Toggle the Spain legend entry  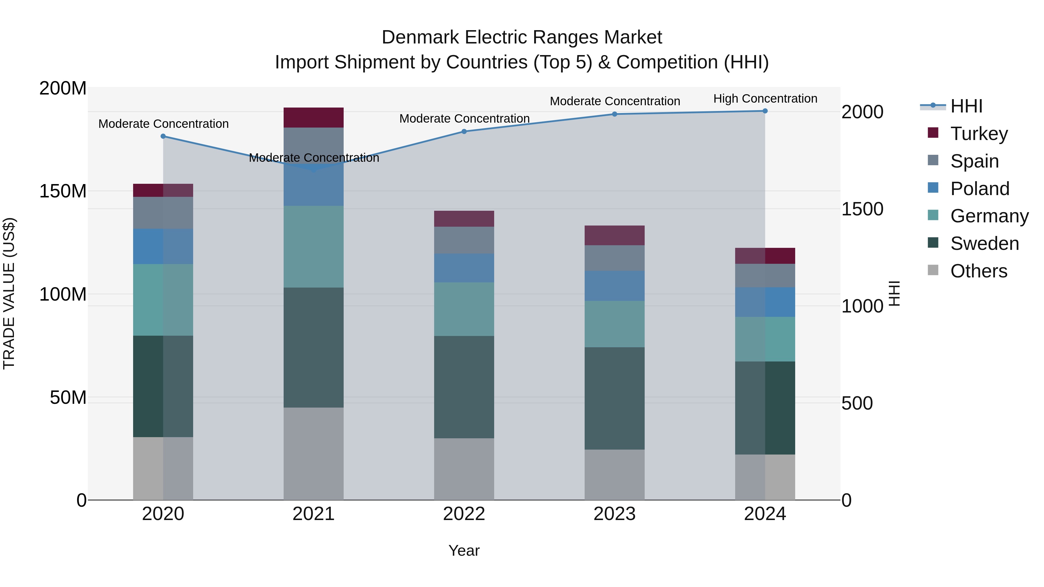click(x=963, y=161)
